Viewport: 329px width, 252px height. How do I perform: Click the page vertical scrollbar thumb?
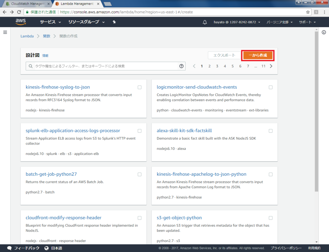[x=316, y=111]
